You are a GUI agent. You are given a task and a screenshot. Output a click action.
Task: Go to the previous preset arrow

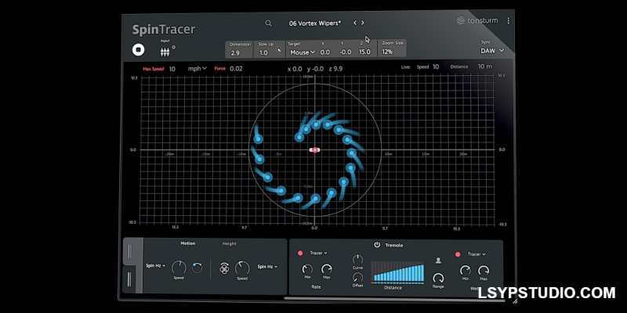[355, 23]
